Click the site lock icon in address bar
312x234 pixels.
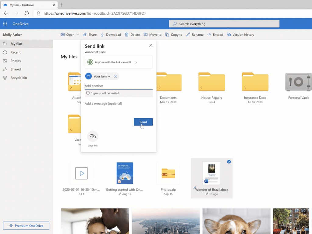[38, 13]
